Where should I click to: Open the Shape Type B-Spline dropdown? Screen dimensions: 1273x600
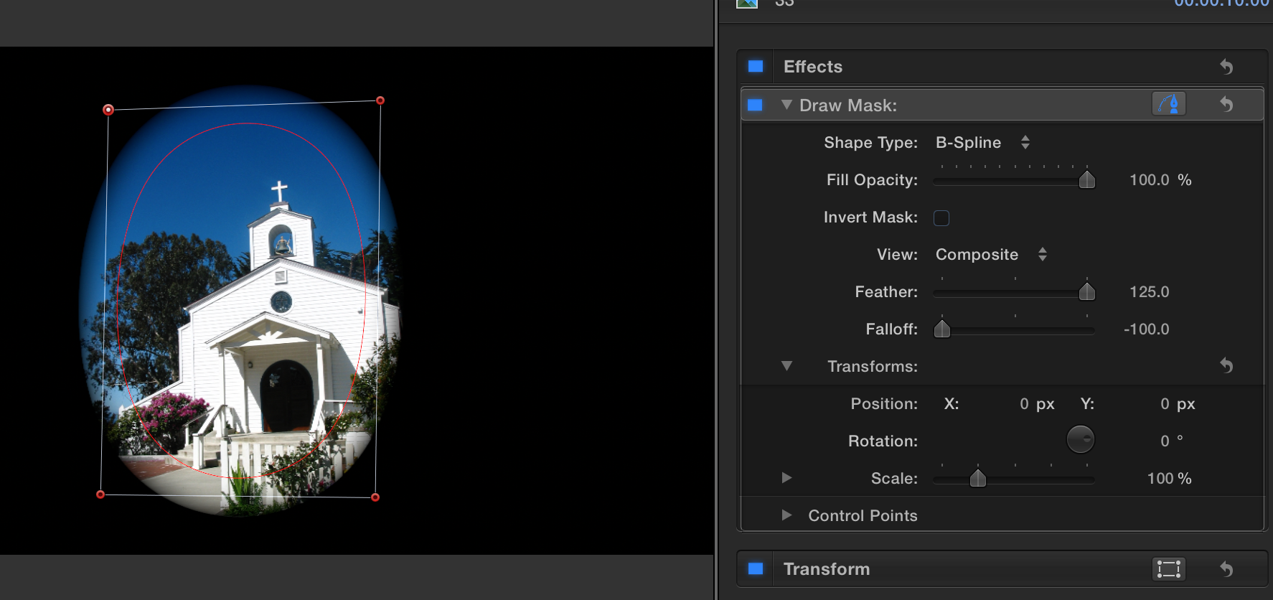982,142
